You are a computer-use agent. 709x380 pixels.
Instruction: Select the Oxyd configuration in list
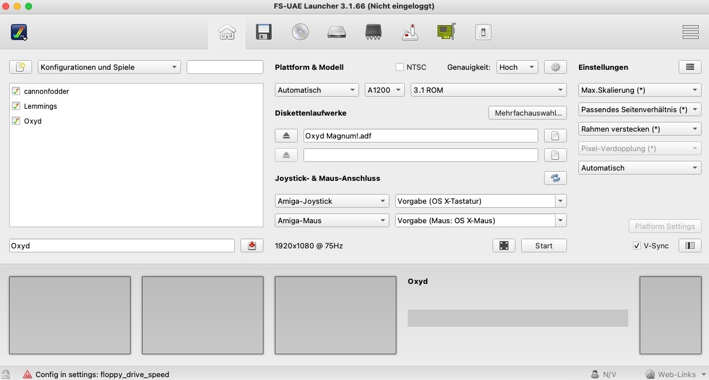pyautogui.click(x=136, y=121)
